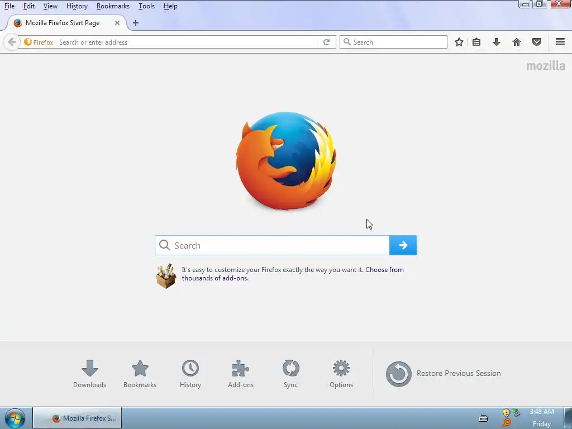The height and width of the screenshot is (429, 572).
Task: Open the Edit menu
Action: (x=29, y=6)
